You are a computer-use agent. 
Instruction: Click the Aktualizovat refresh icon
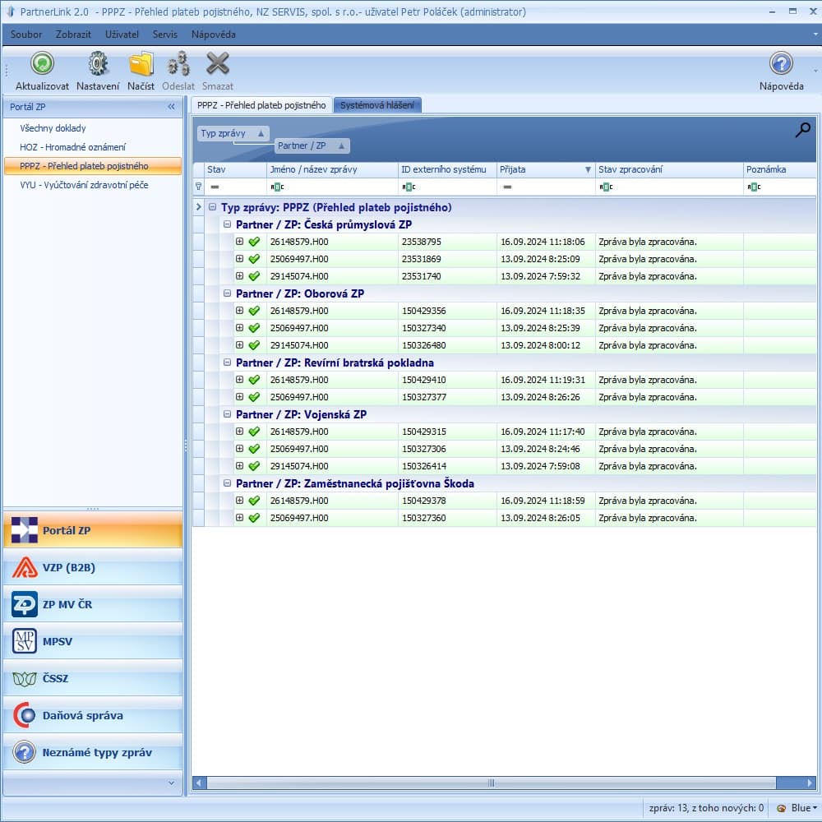(x=42, y=64)
